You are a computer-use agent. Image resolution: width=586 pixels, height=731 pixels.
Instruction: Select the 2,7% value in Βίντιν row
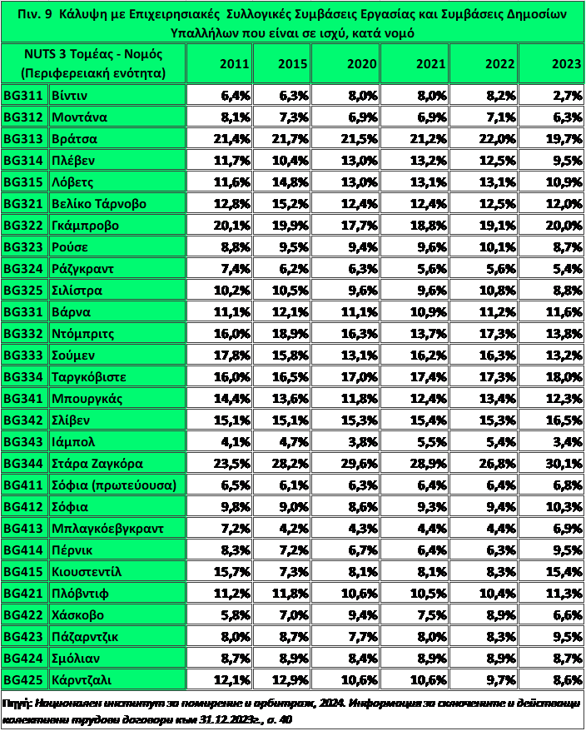[551, 95]
